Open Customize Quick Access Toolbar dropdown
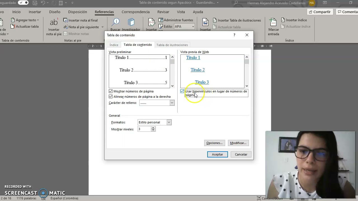 pyautogui.click(x=72, y=3)
